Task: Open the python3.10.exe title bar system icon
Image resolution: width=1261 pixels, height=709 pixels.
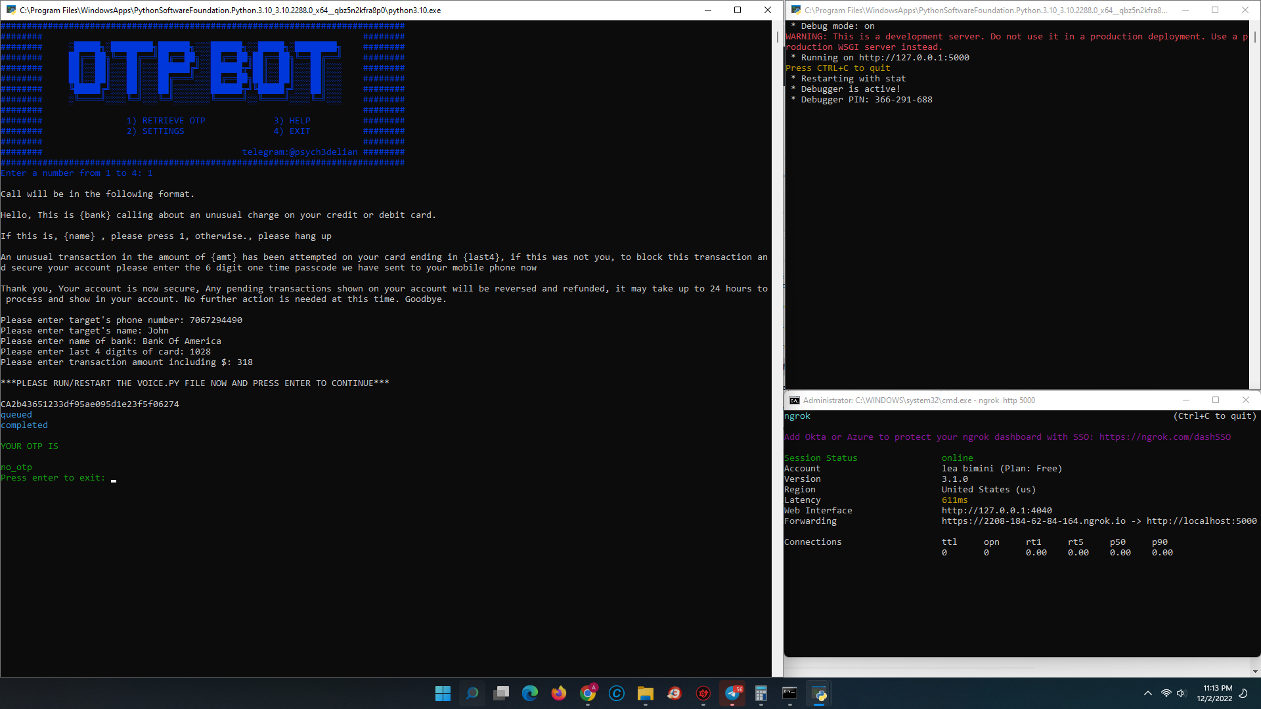Action: pos(11,10)
